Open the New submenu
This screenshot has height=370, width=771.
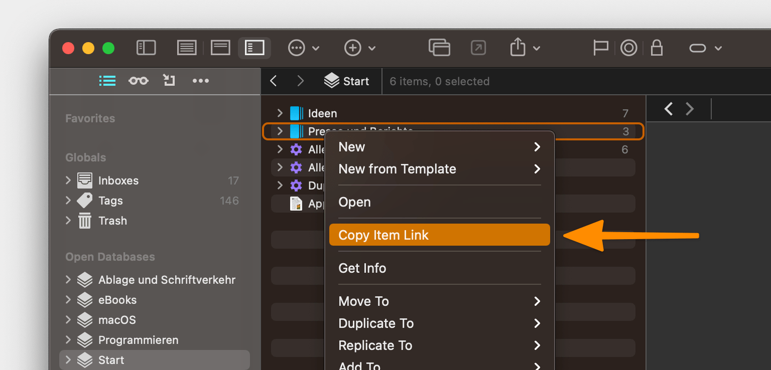pos(440,147)
